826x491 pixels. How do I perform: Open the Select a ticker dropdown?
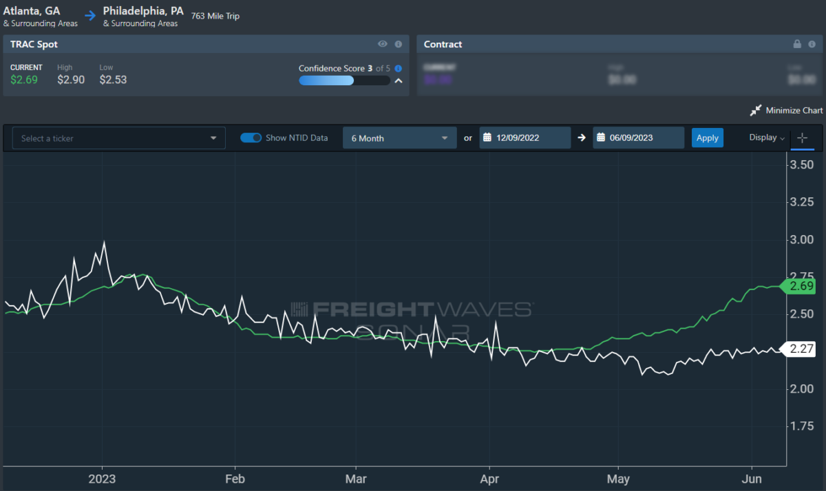119,138
